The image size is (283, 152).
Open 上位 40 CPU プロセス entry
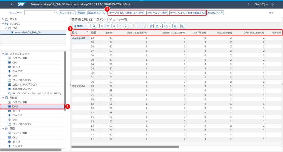tap(25, 85)
